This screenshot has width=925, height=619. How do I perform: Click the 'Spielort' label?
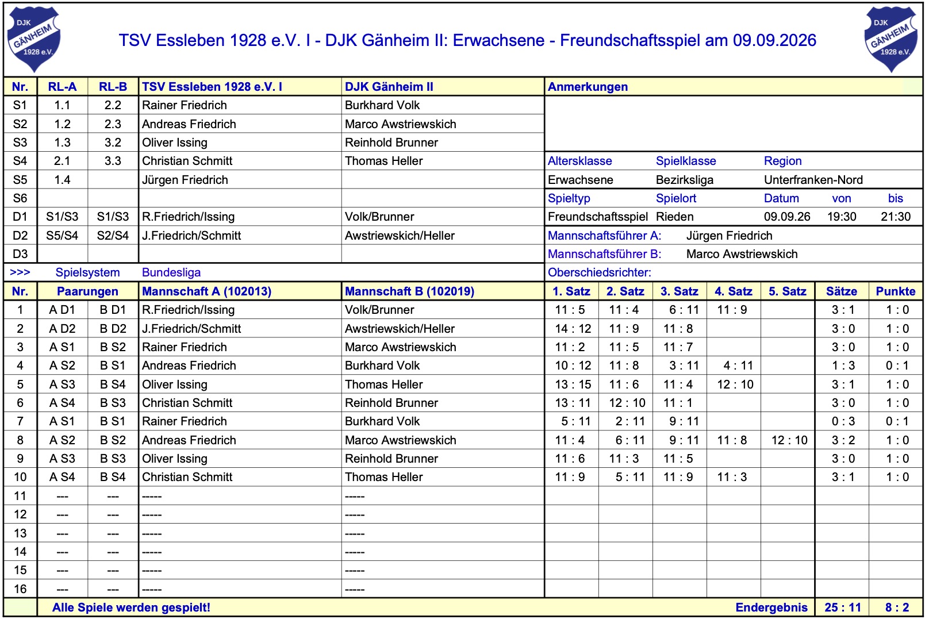[676, 198]
